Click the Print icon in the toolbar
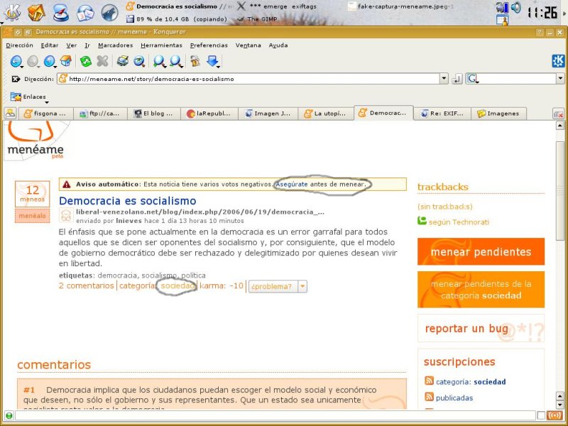The image size is (568, 426). [122, 62]
